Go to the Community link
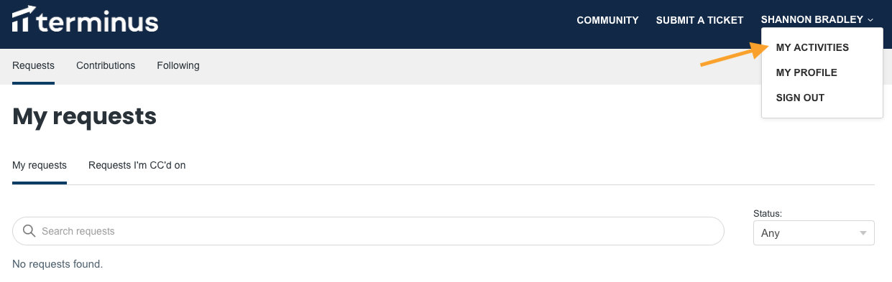 607,20
